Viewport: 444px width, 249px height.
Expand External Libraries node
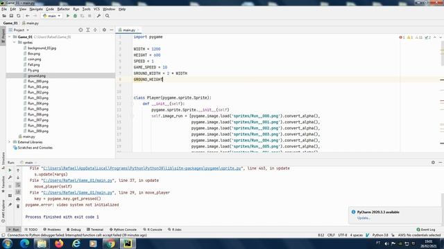(10, 142)
